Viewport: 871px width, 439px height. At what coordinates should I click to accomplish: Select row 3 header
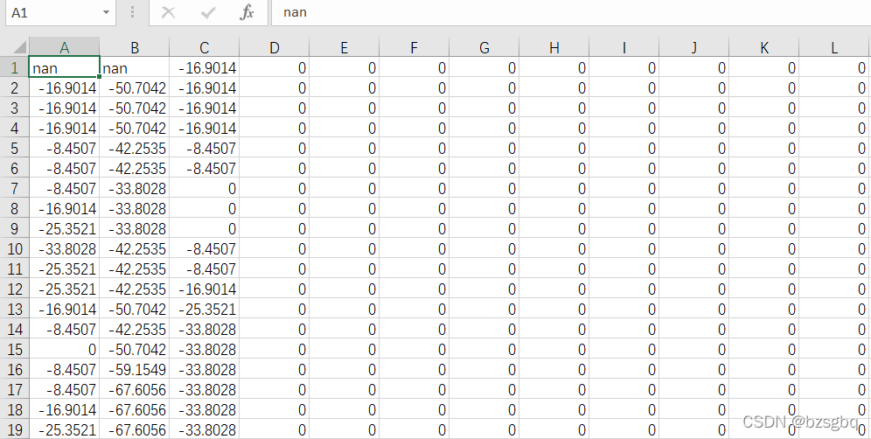(15, 108)
